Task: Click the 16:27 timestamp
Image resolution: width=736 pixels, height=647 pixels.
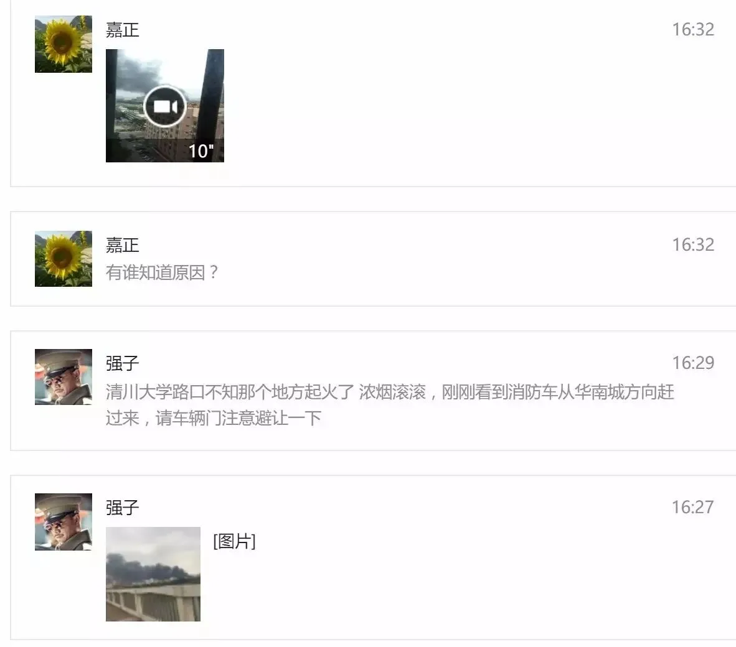Action: point(693,507)
